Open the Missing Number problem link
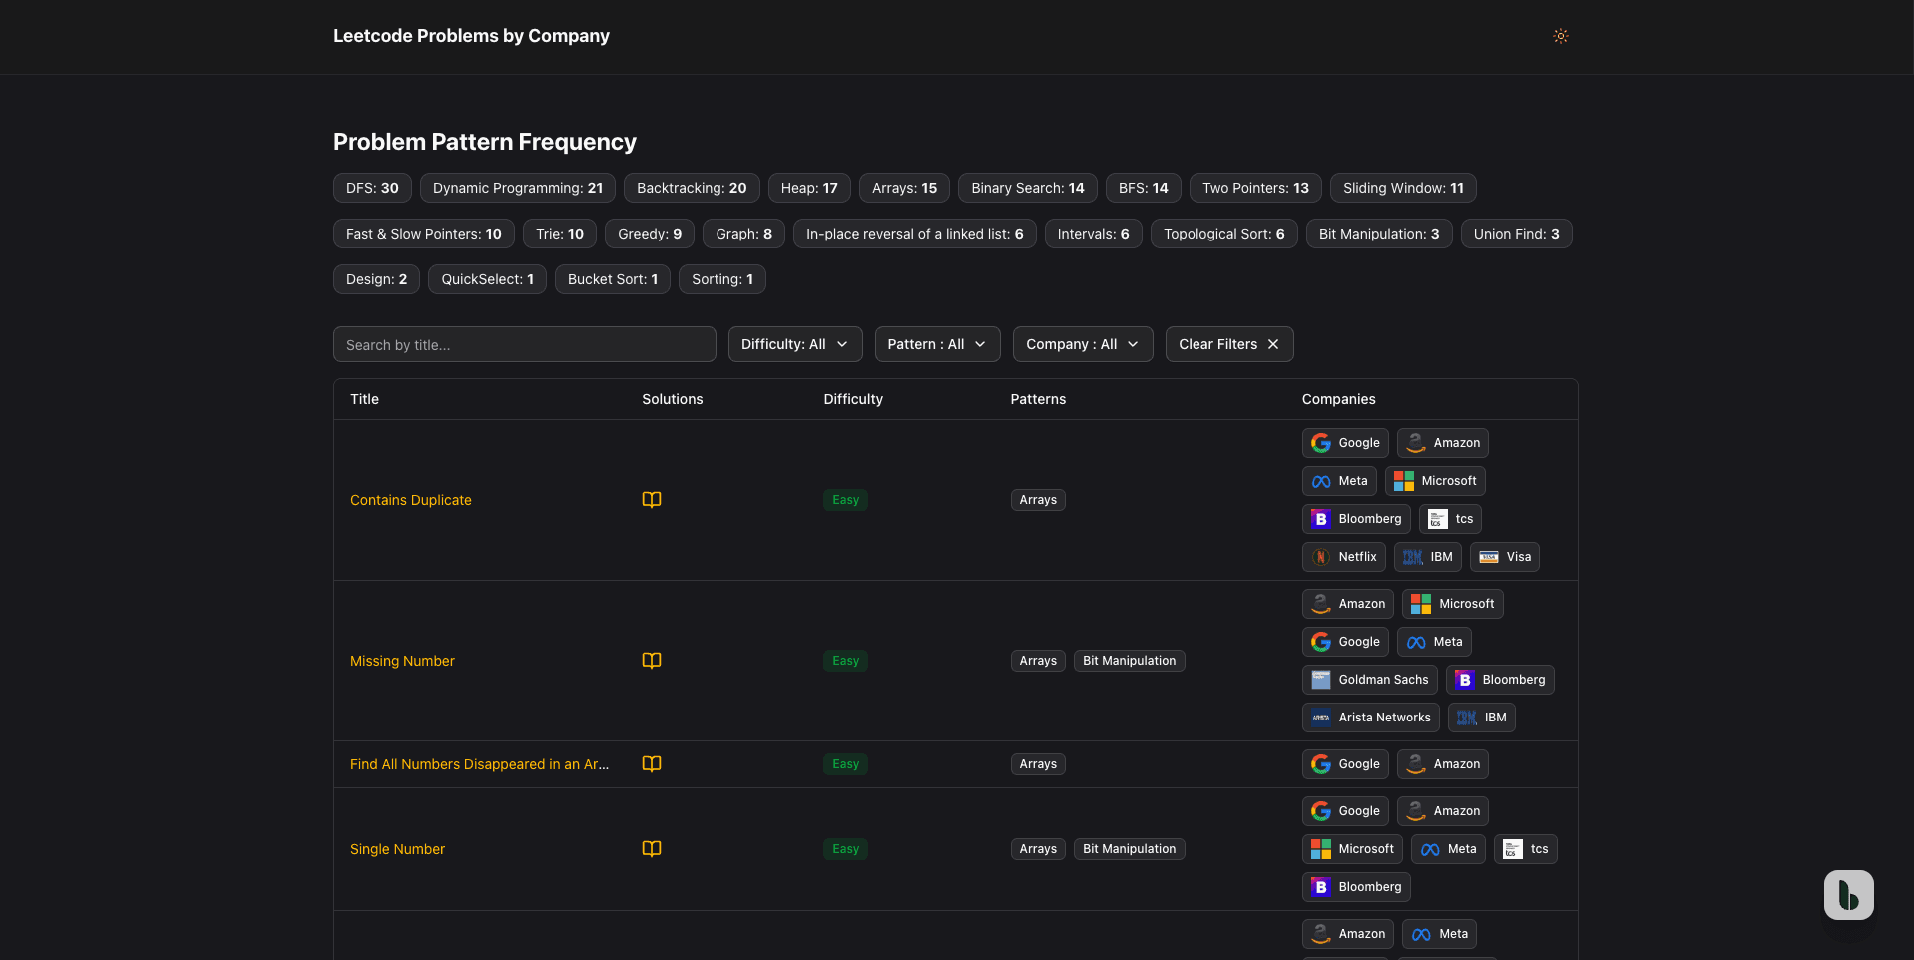This screenshot has height=960, width=1914. click(x=402, y=661)
